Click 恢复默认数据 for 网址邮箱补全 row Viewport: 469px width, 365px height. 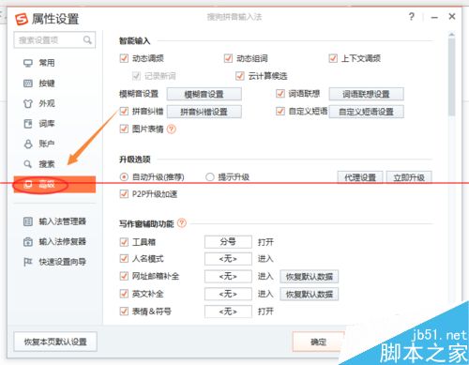309,277
